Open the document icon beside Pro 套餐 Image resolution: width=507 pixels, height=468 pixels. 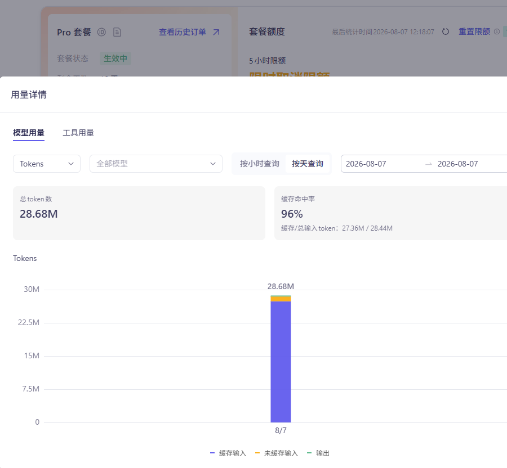coord(117,32)
